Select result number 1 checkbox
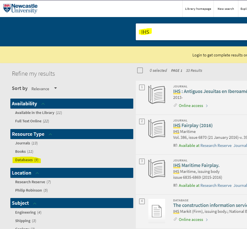 click(x=142, y=87)
